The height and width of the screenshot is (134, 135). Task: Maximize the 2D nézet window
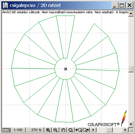122,5
